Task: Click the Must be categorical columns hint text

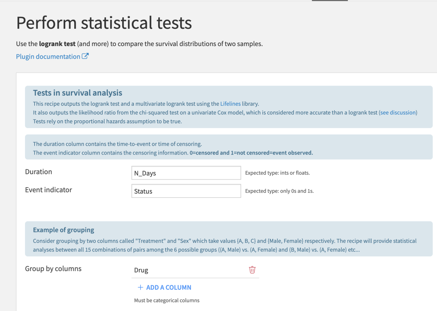Action: (167, 300)
